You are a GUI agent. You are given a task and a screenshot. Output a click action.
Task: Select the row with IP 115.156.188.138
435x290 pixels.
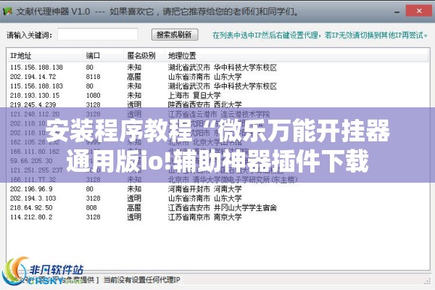(217, 67)
